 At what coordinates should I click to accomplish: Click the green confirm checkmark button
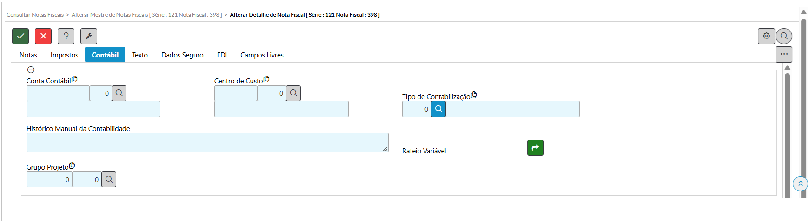click(20, 36)
